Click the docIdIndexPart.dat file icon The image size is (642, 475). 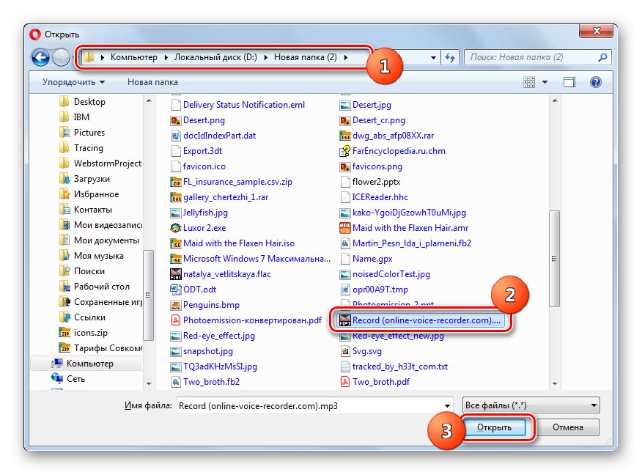[176, 136]
